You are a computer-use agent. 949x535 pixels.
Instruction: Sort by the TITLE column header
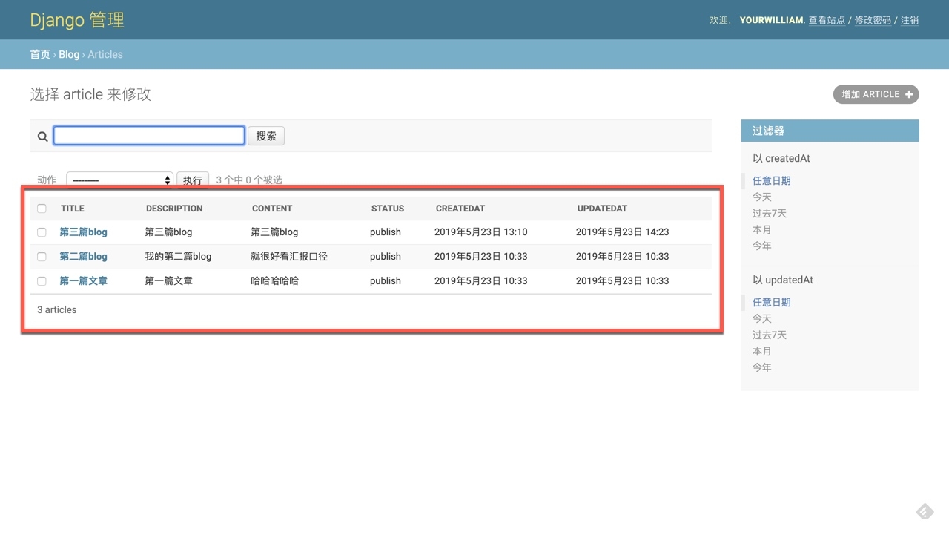73,209
